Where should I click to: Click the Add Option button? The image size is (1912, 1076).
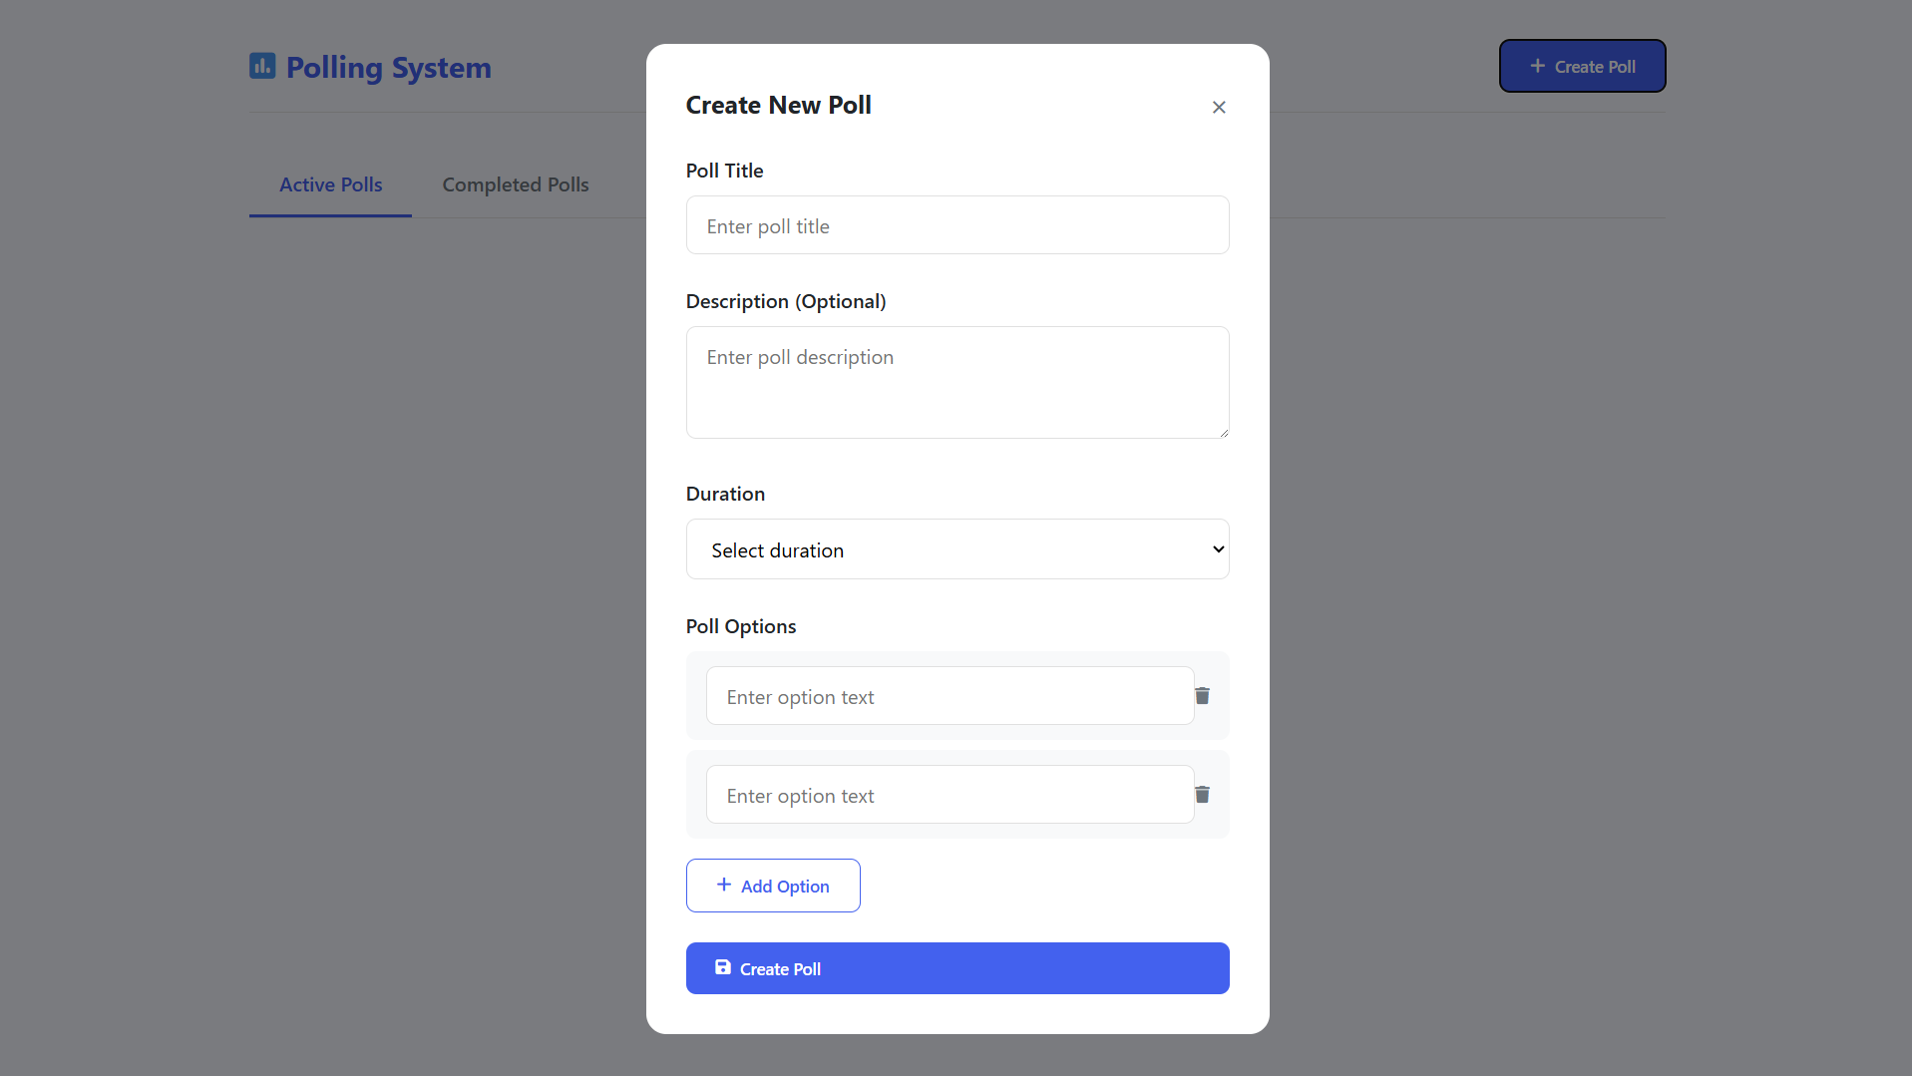pyautogui.click(x=773, y=886)
